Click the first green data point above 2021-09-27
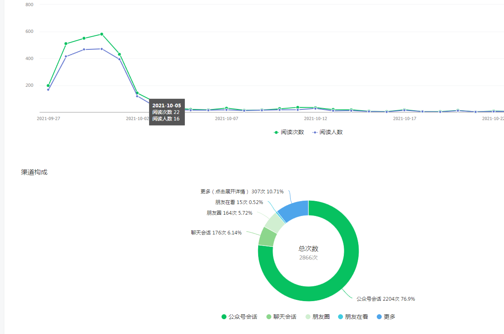The width and height of the screenshot is (504, 334). pyautogui.click(x=48, y=86)
